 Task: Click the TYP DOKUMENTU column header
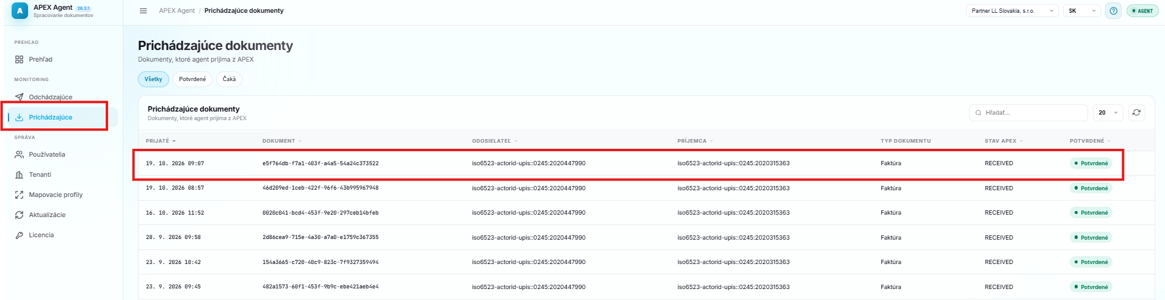pyautogui.click(x=906, y=141)
